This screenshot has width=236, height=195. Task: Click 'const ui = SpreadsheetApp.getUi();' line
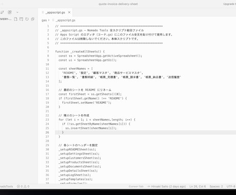point(87,60)
